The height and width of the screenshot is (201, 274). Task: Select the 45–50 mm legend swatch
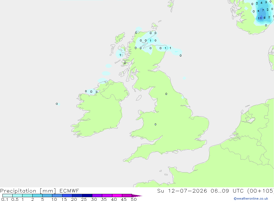click(x=127, y=196)
